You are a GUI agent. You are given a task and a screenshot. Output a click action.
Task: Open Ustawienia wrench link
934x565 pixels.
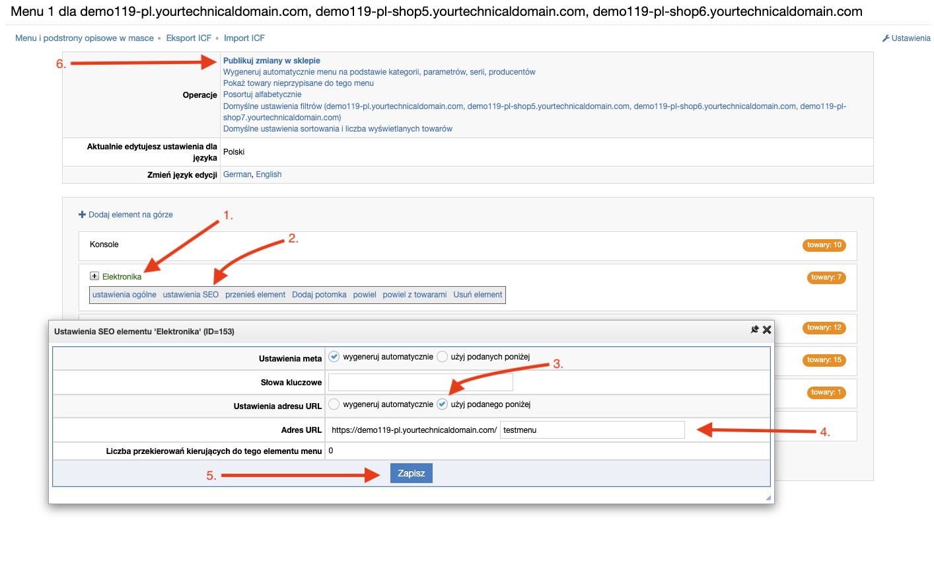click(x=906, y=38)
